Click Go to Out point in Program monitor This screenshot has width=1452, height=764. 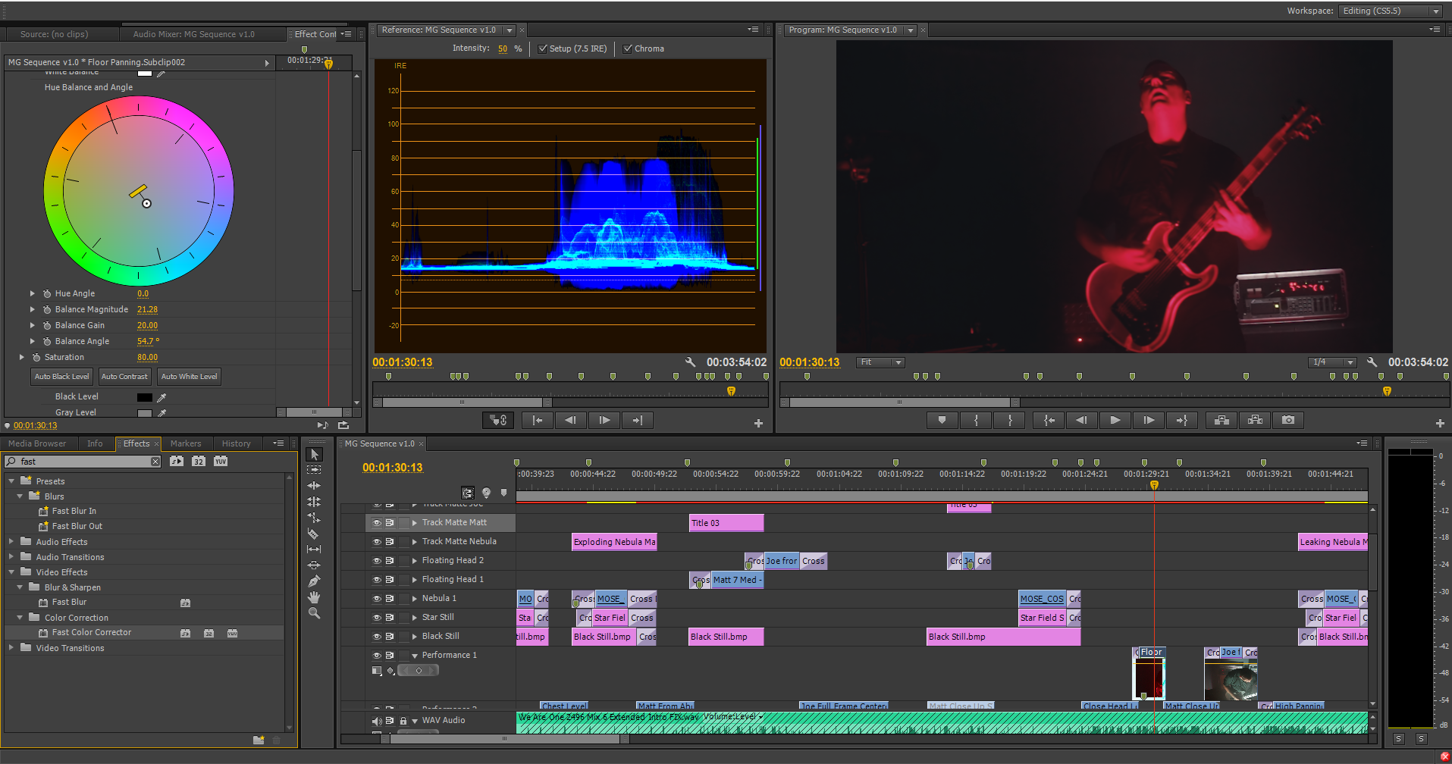(1182, 420)
